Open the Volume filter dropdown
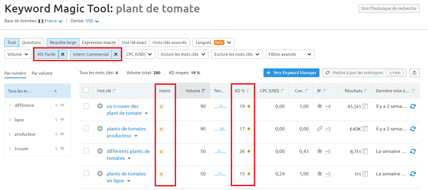This screenshot has height=190, width=428. [18, 54]
